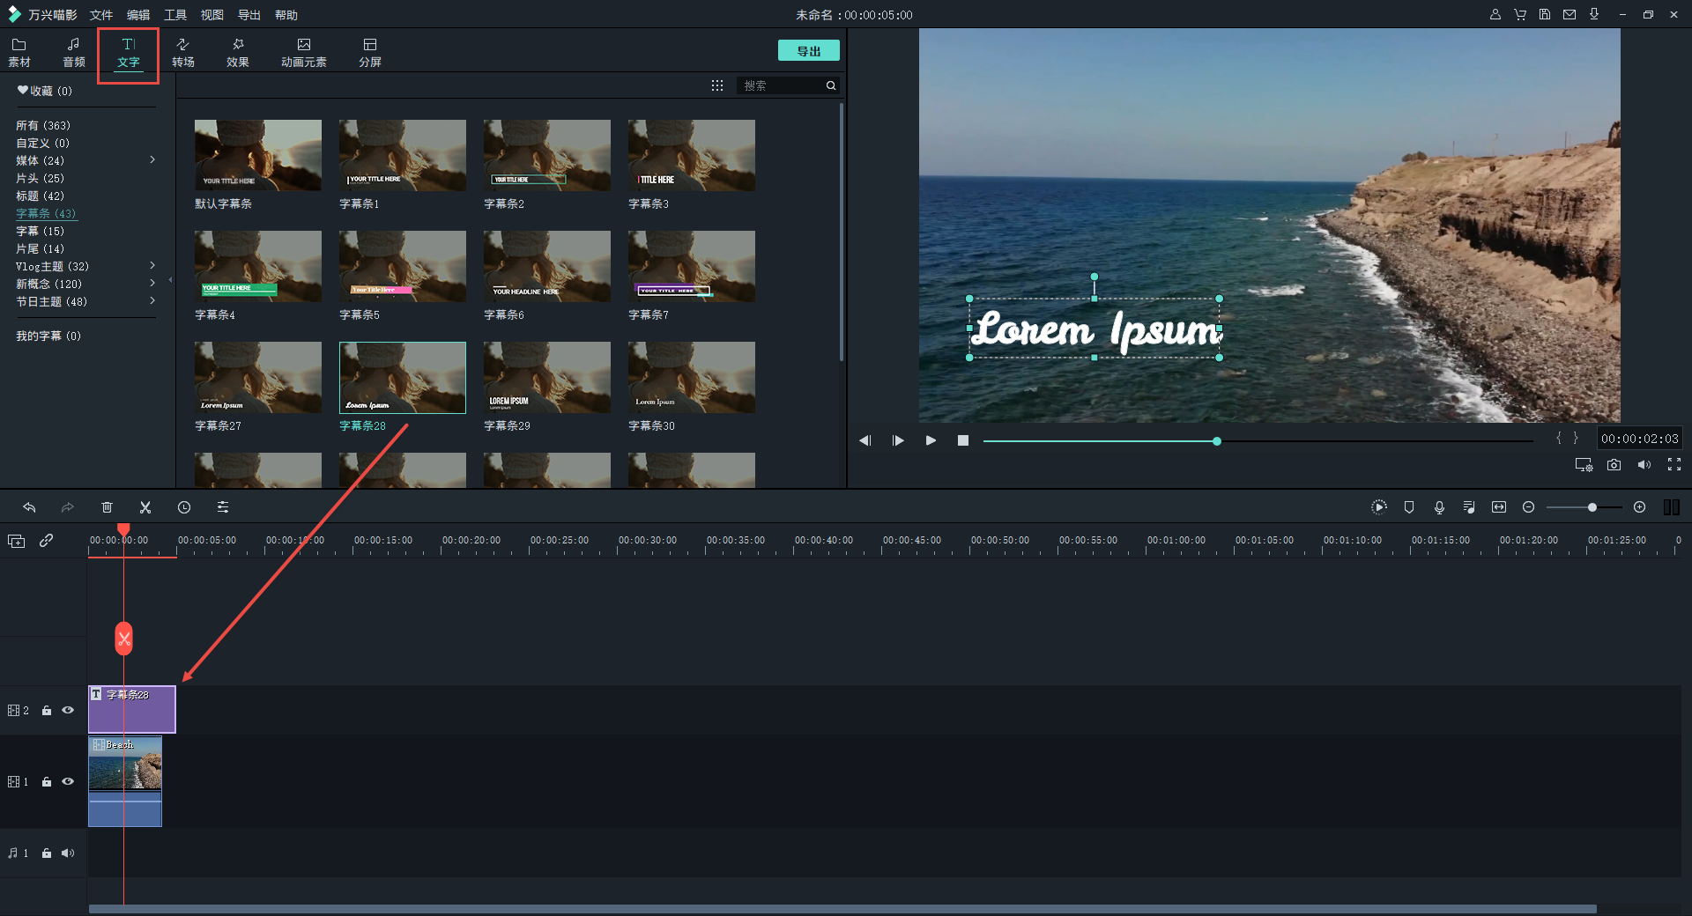The image size is (1692, 916).
Task: Expand the 新概念 (120) category arrow
Action: 152,283
